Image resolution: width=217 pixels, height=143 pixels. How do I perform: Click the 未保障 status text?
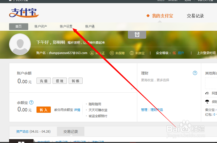pos(120,53)
